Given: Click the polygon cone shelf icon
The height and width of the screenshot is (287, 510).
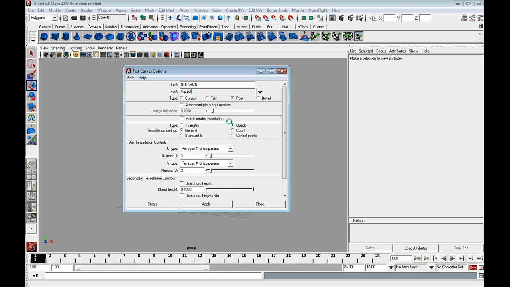Looking at the screenshot, I should (76, 37).
